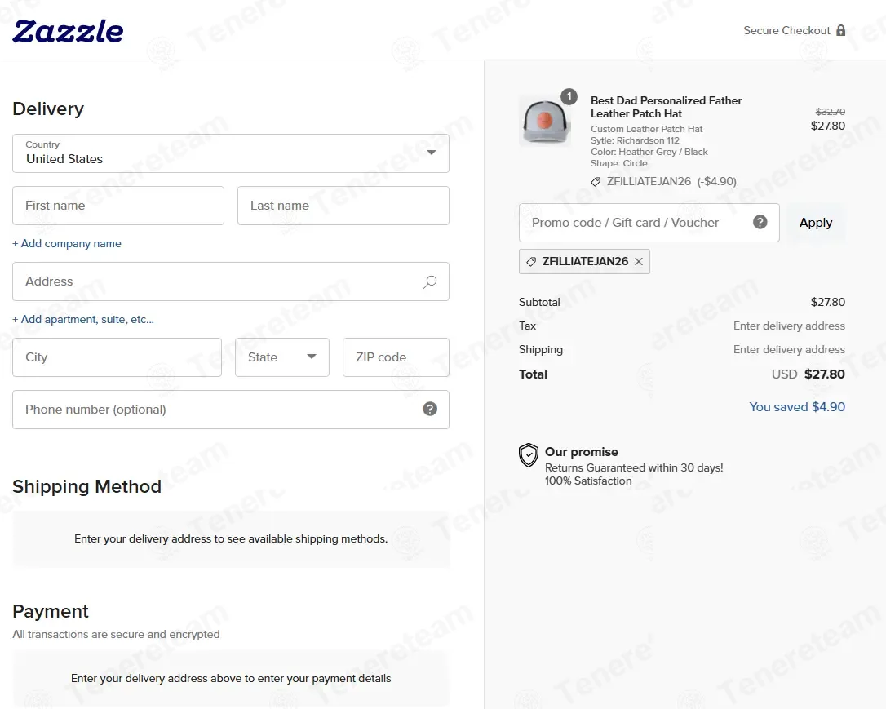
Task: Click the Secure Checkout lock icon
Action: pos(841,30)
